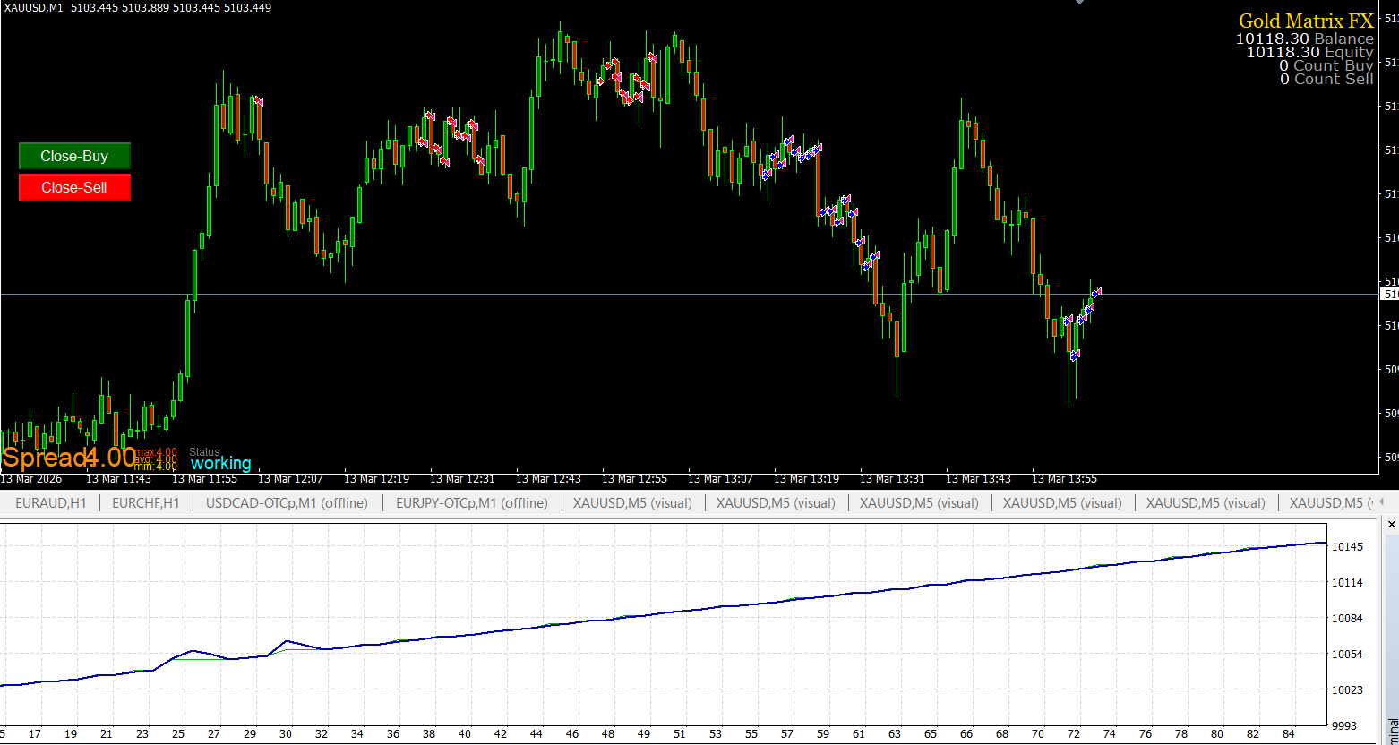Click the XAUUSD,M1 chart header price text
The width and height of the screenshot is (1399, 745).
(x=138, y=7)
